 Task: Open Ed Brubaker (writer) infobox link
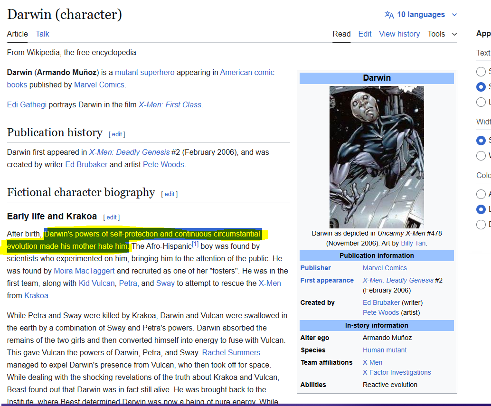point(381,302)
